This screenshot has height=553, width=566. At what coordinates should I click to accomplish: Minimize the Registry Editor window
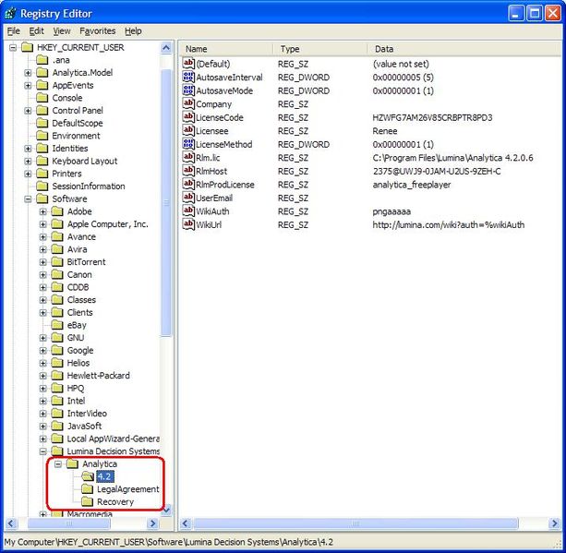click(516, 14)
